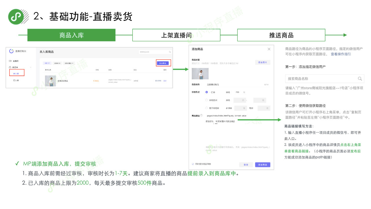Image resolution: width=371 pixels, height=209 pixels.
Task: Open 更多 actions for the product row
Action: coord(165,81)
